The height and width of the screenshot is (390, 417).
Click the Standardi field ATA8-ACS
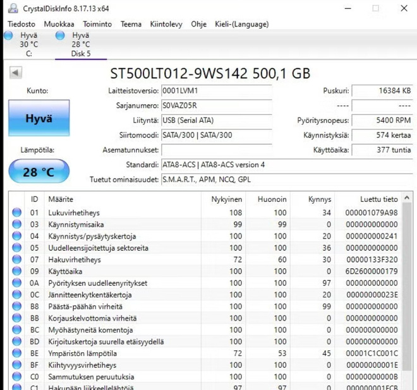point(287,165)
